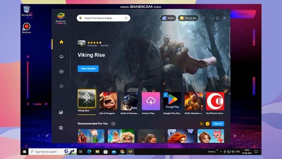Image resolution: width=282 pixels, height=159 pixels.
Task: Click the search magnifier icon in search box
Action: 126,18
